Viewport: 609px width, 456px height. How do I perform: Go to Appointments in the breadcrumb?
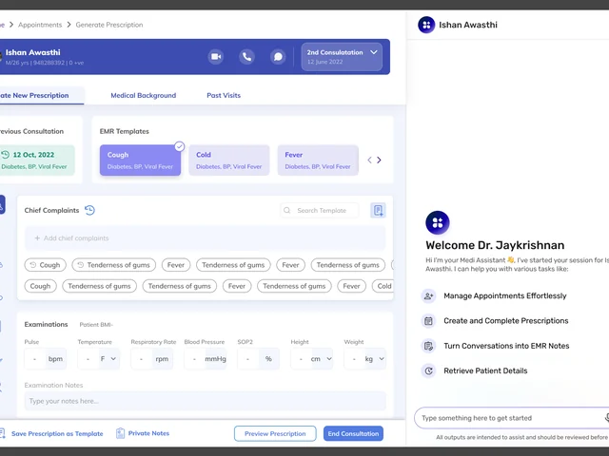click(x=40, y=25)
